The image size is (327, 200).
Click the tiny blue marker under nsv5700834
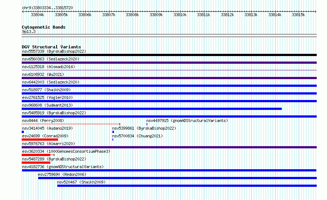[113, 140]
